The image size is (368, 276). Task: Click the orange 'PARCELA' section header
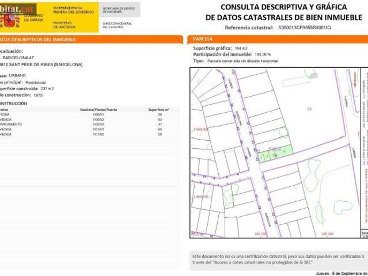point(278,39)
